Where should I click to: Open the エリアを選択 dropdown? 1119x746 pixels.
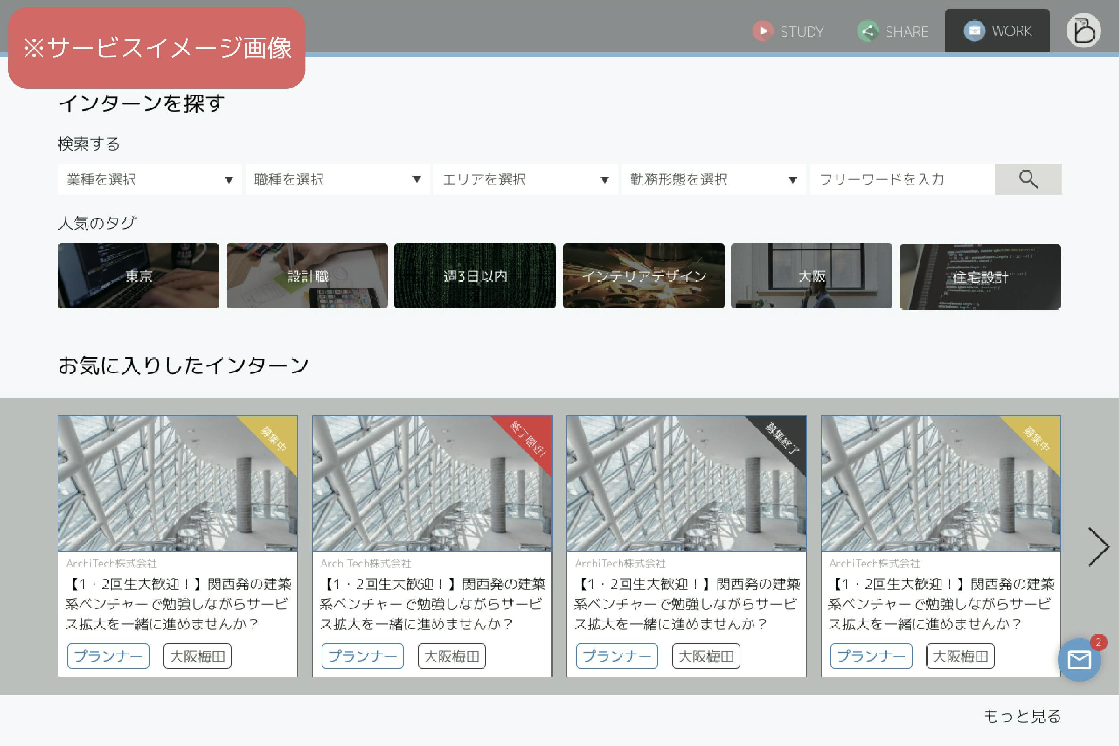point(525,179)
